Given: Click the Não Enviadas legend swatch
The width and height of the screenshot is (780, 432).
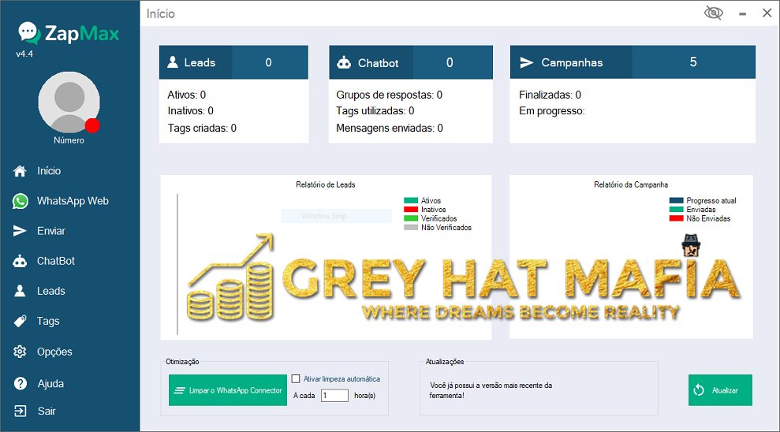Looking at the screenshot, I should 677,218.
